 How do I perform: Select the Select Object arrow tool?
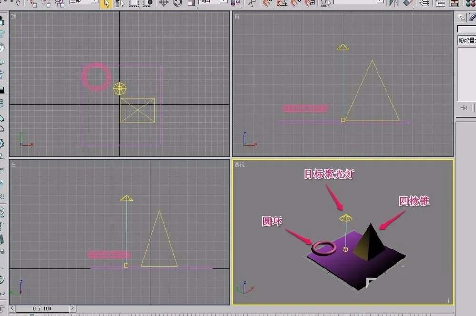(x=106, y=4)
